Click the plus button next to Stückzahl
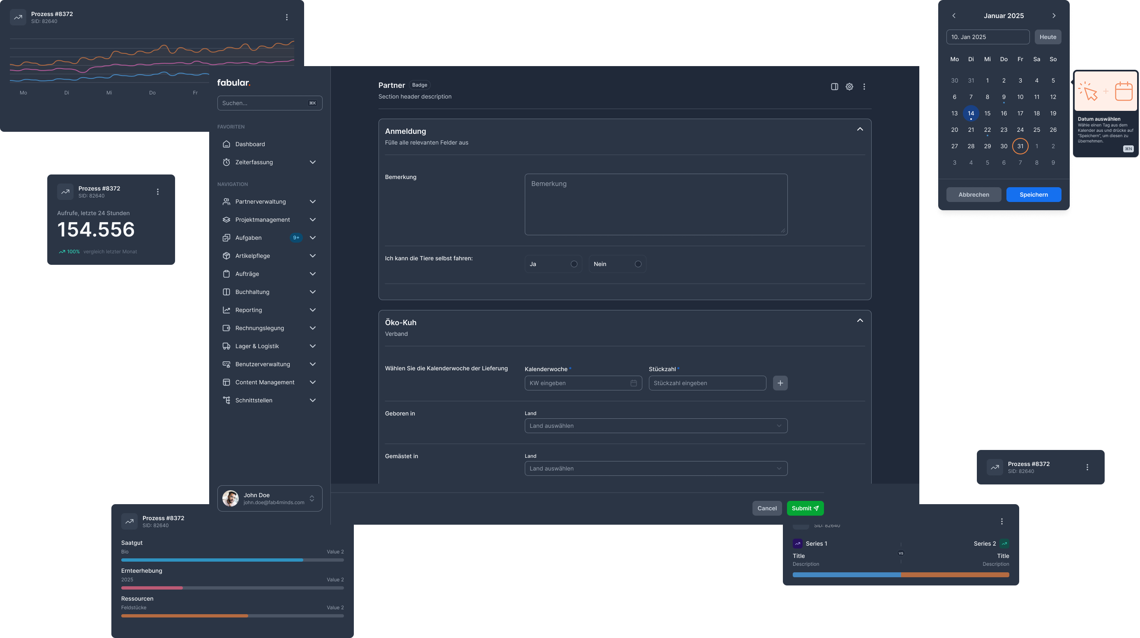Screen dimensions: 1140x638 [780, 383]
